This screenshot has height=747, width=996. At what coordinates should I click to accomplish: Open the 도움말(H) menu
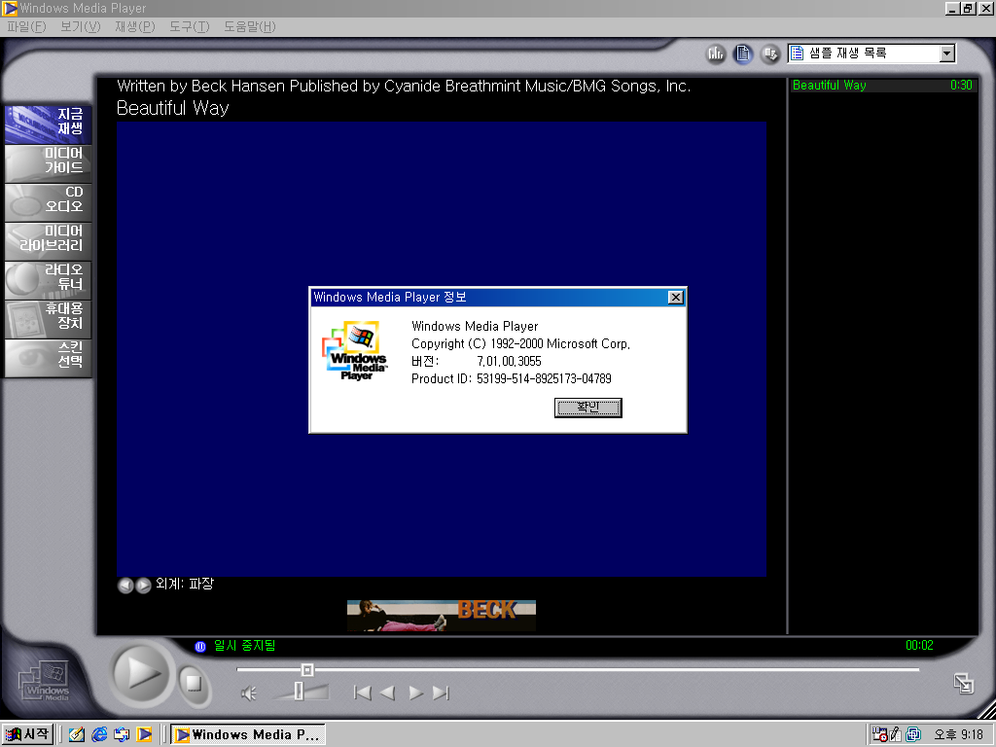249,26
